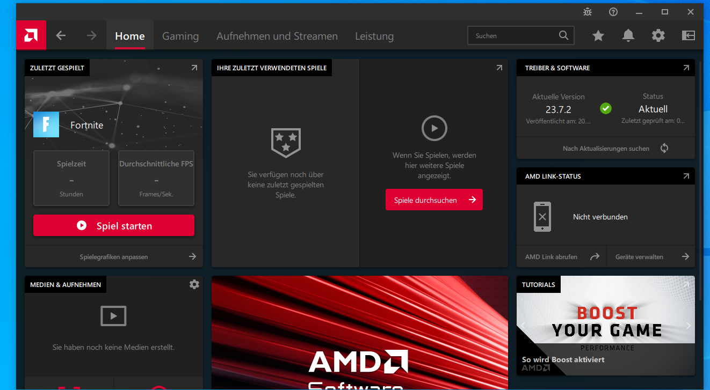Toggle the sidebar panel icon
Viewport: 710px width, 390px height.
(689, 35)
